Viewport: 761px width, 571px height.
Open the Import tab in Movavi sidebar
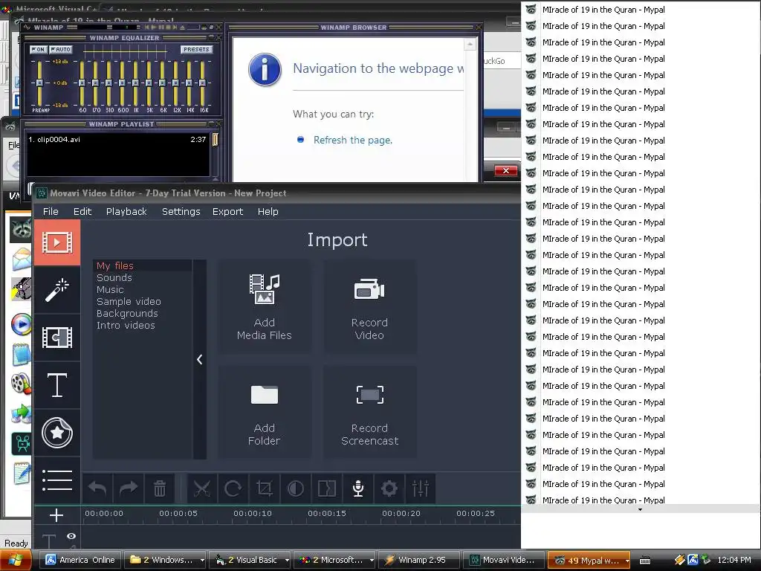pyautogui.click(x=57, y=242)
